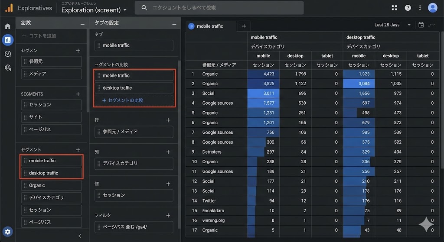The height and width of the screenshot is (242, 444).
Task: Add segment with セグメント plus icon
Action: click(x=78, y=150)
